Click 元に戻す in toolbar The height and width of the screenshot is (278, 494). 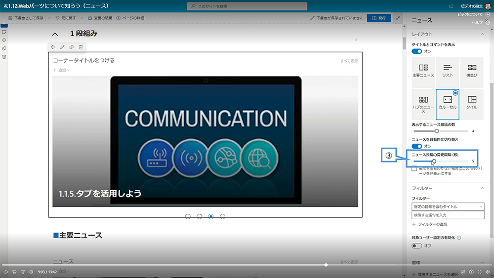(66, 18)
